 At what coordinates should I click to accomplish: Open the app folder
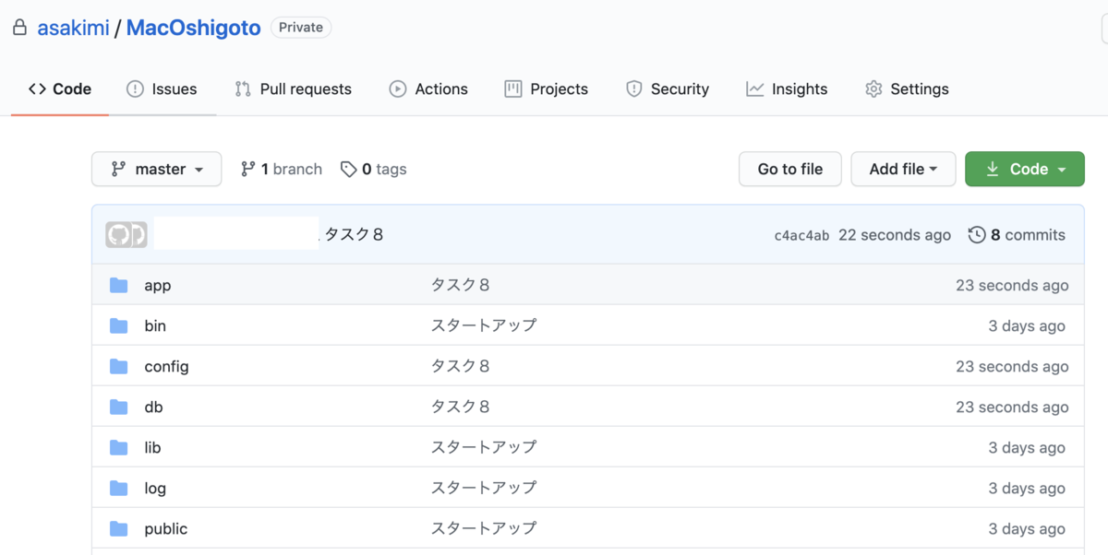point(158,285)
